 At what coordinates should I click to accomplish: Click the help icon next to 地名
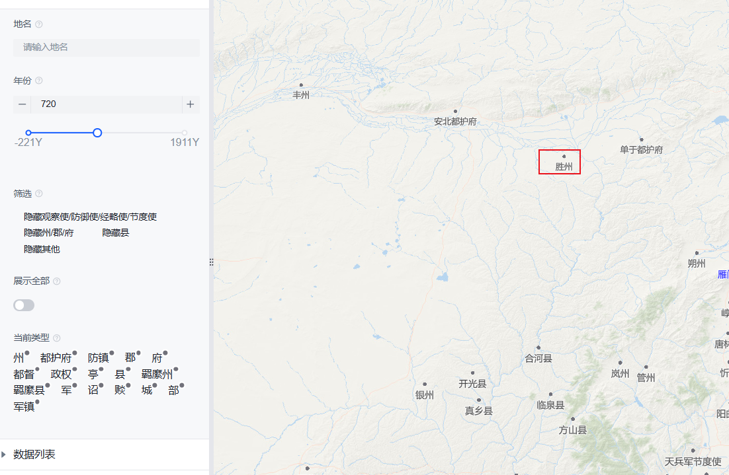[x=39, y=24]
